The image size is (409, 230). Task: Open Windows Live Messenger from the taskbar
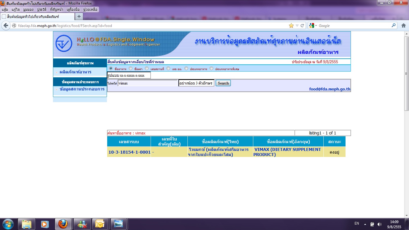(x=82, y=224)
